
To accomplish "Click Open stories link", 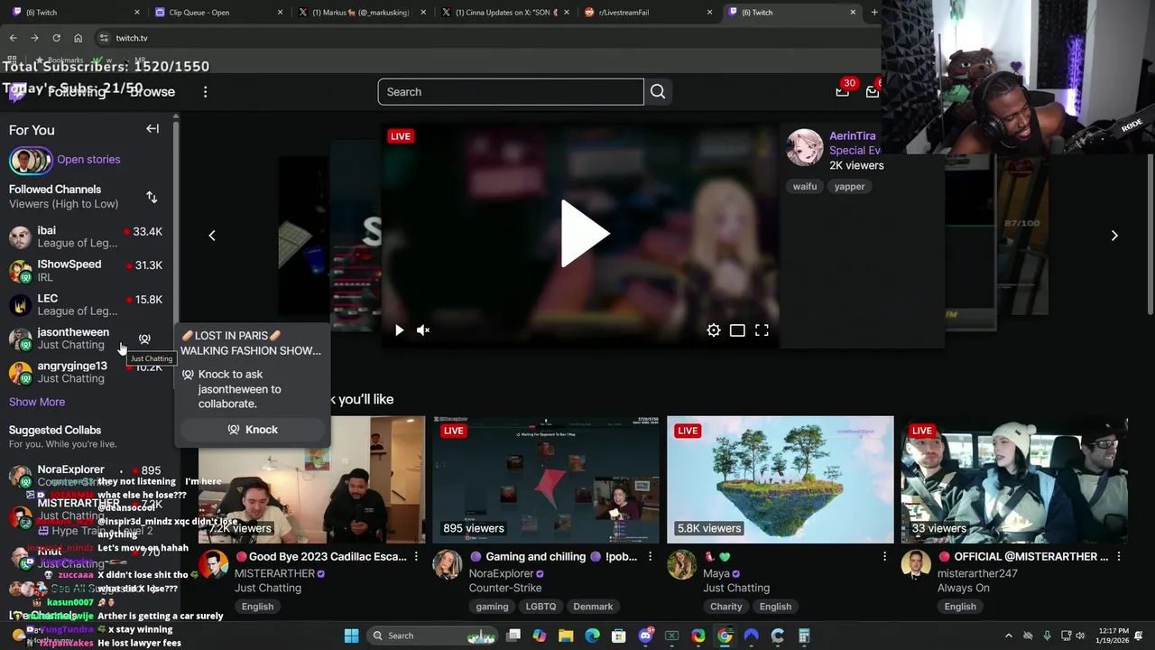I will (x=88, y=160).
